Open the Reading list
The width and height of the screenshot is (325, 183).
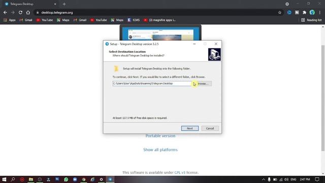point(311,20)
